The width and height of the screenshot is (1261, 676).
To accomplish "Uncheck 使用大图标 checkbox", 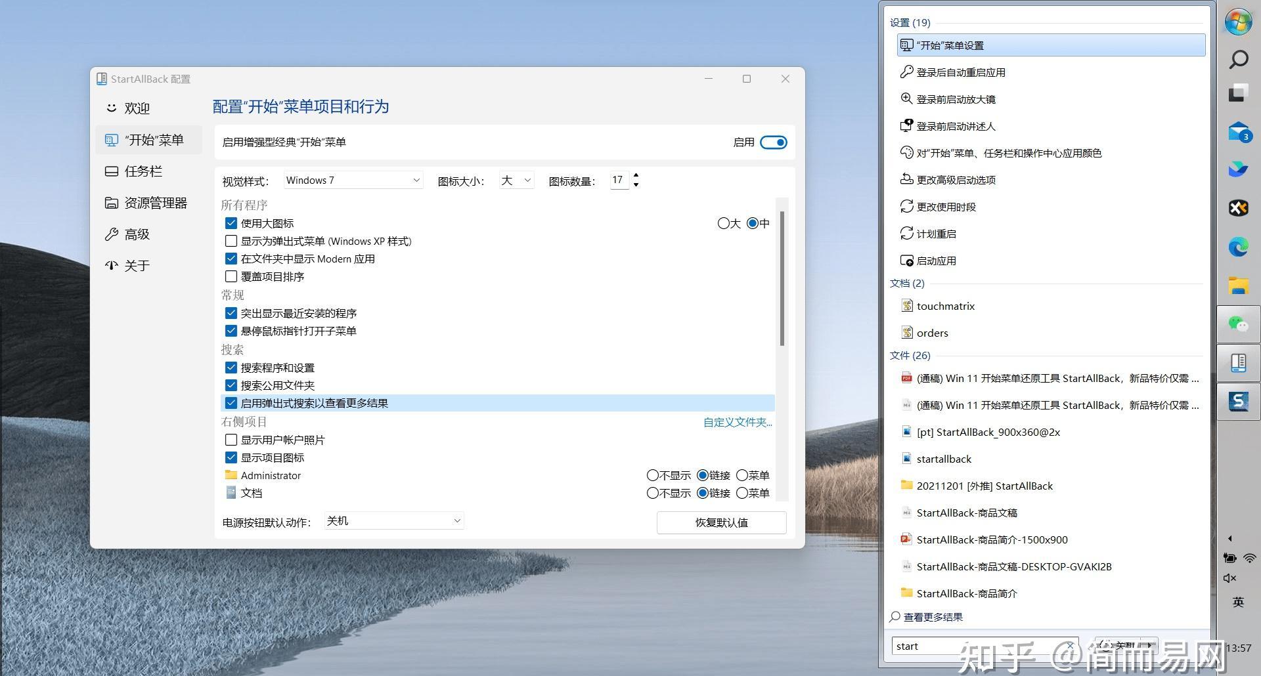I will 231,223.
